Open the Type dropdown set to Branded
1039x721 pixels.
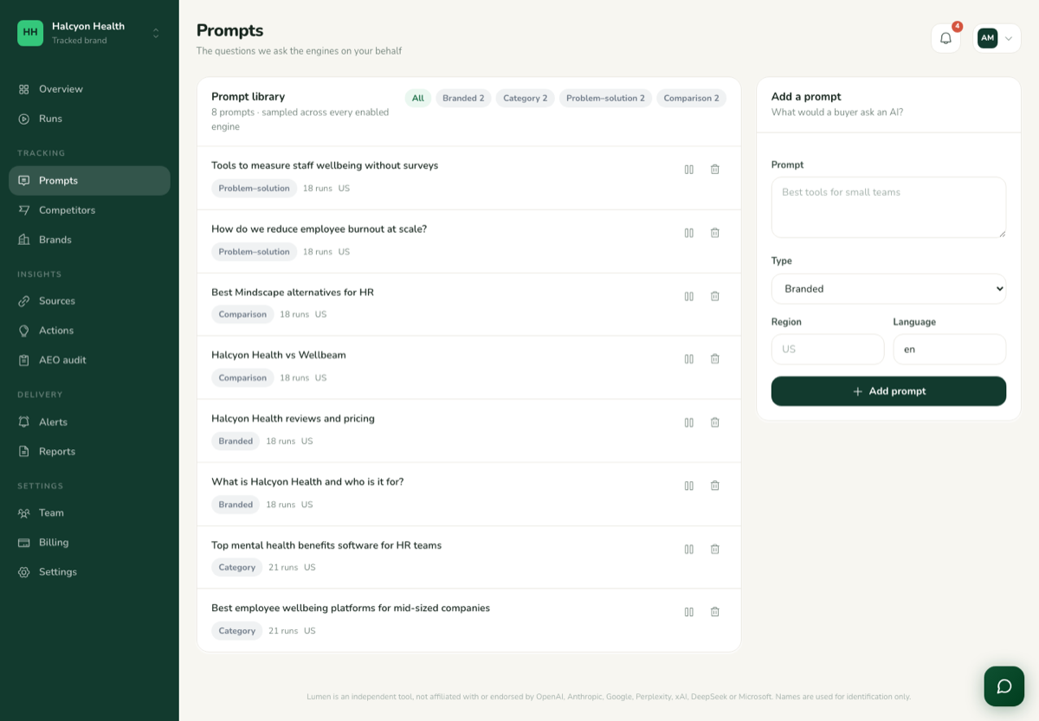click(x=888, y=289)
